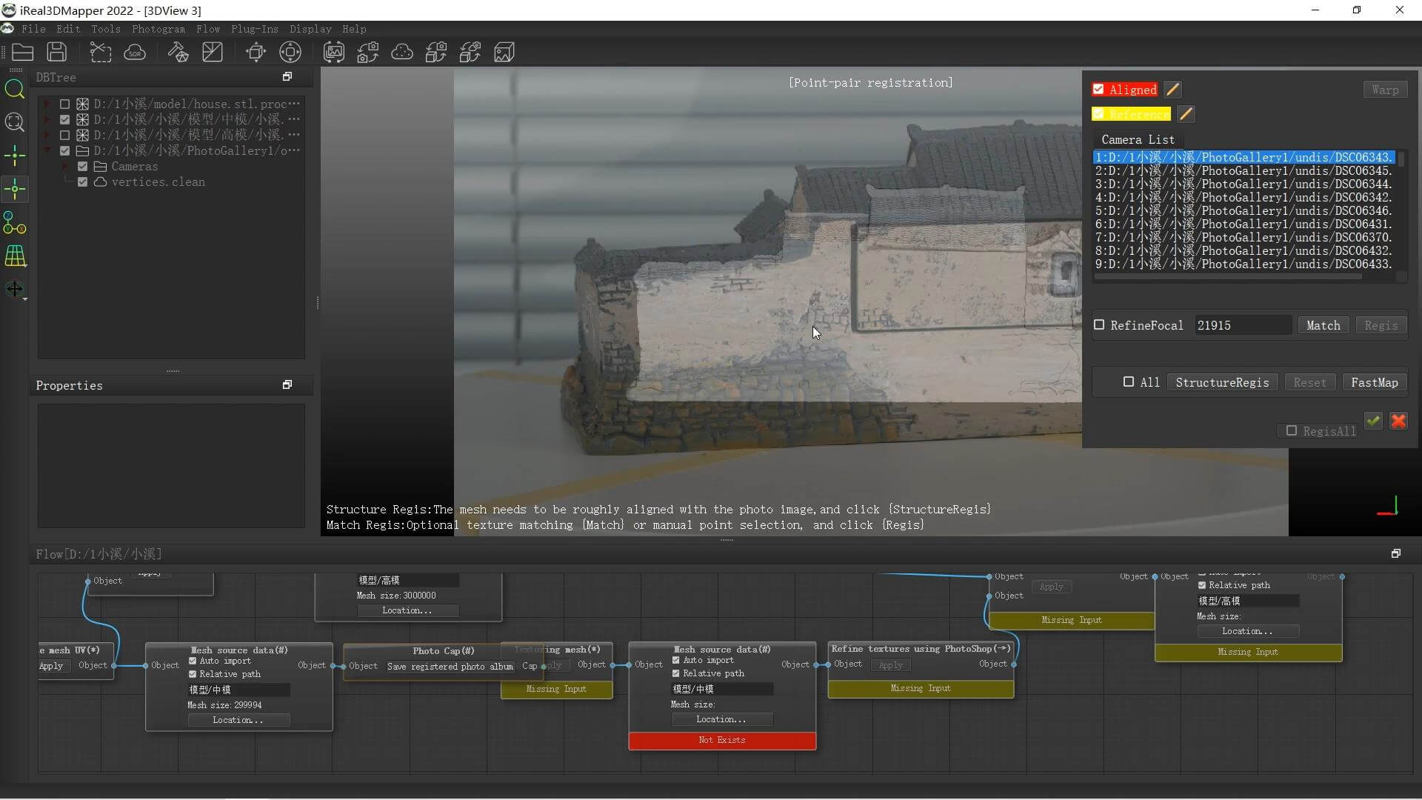The width and height of the screenshot is (1422, 800).
Task: Cancel registration with red X button
Action: 1399,421
